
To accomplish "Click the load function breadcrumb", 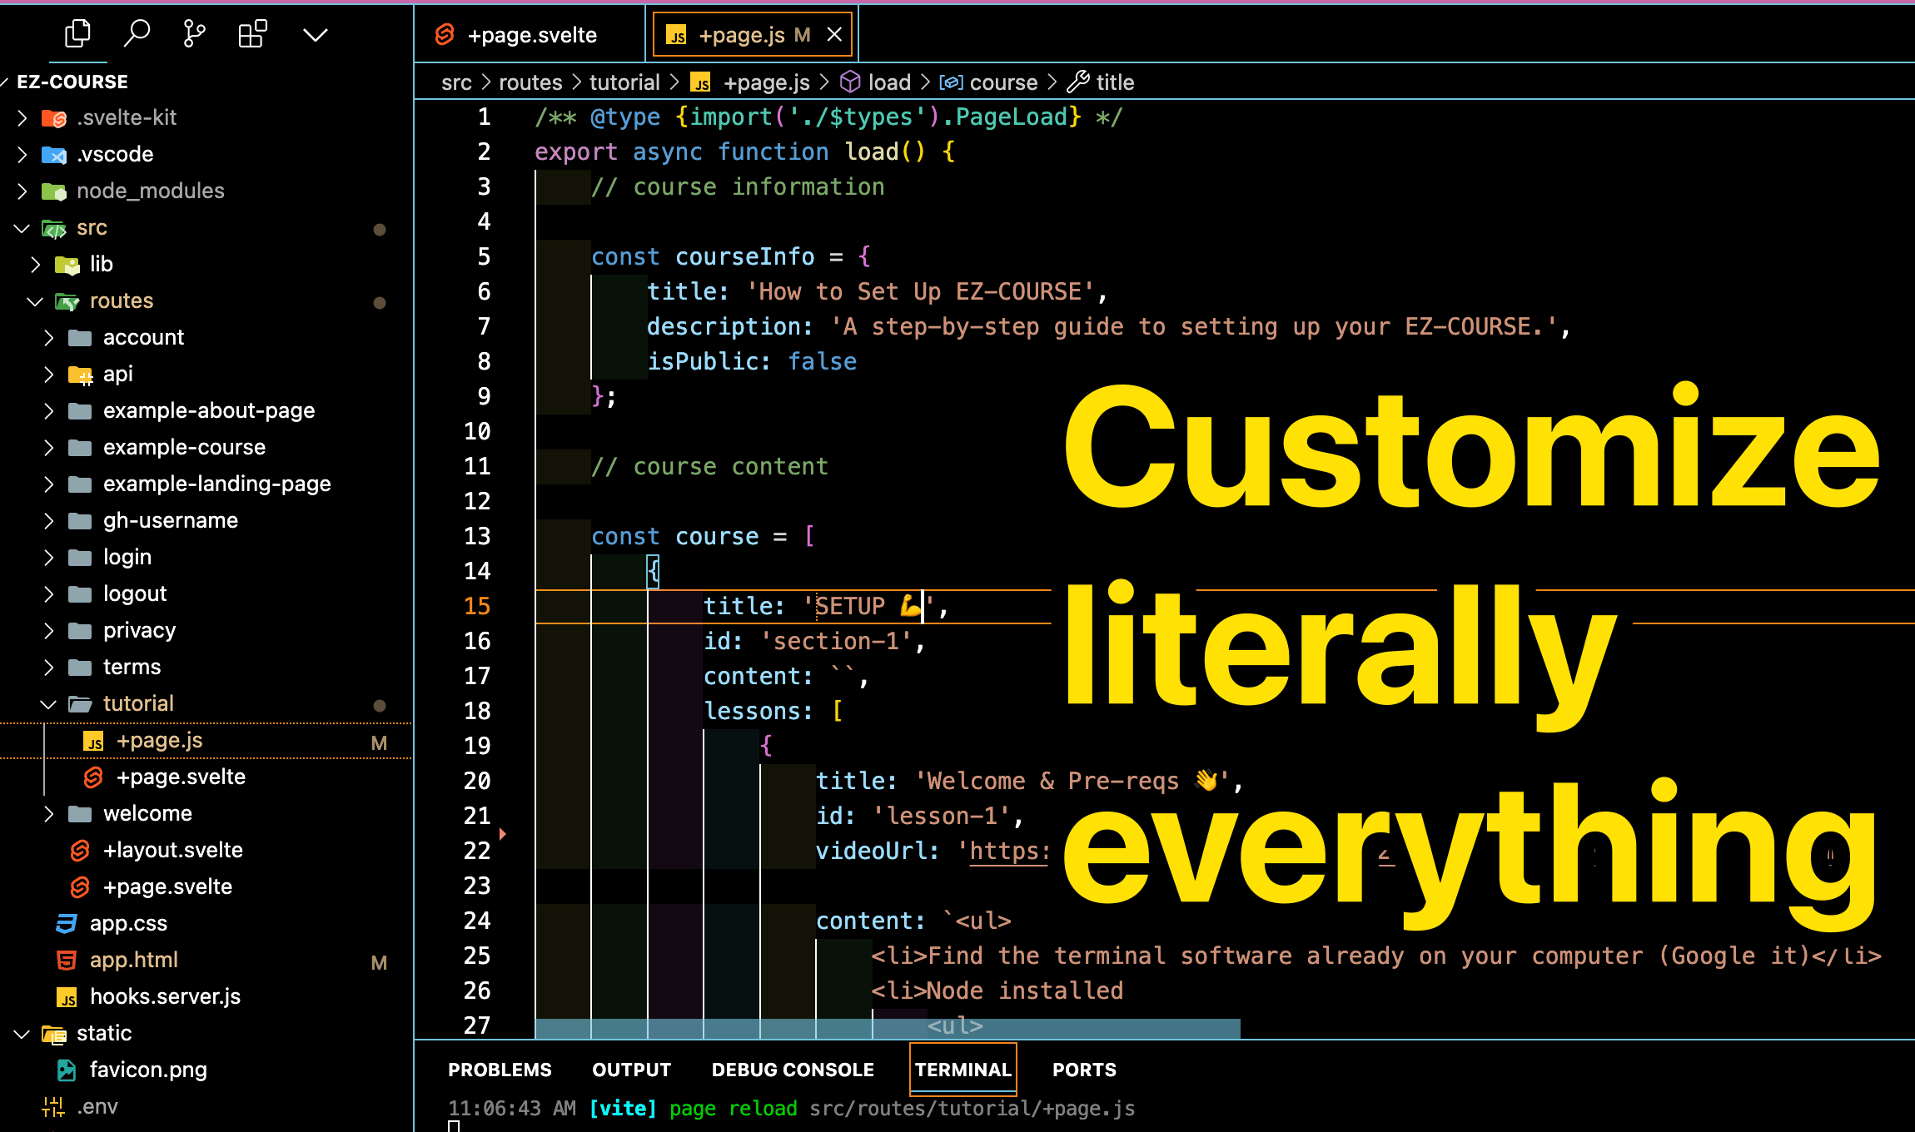I will [x=876, y=82].
